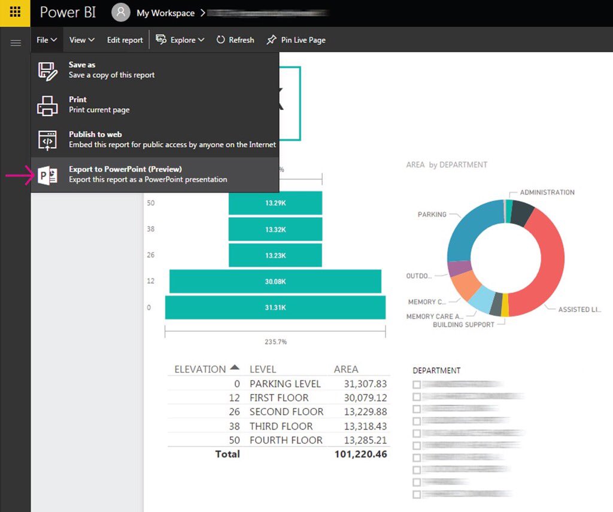Check the fifth DEPARTMENT slicer checkbox

point(417,433)
